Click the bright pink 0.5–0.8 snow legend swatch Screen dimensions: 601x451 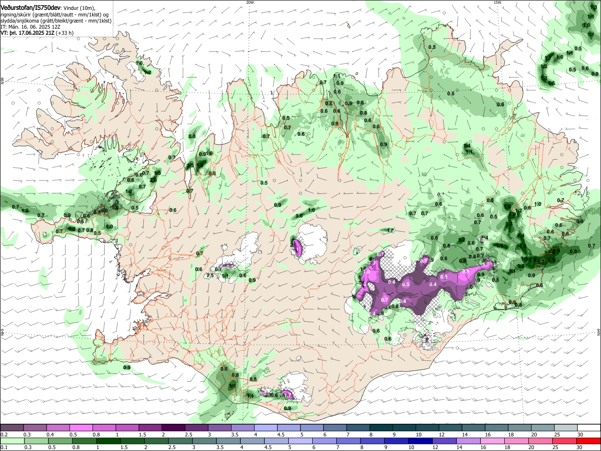coord(81,428)
